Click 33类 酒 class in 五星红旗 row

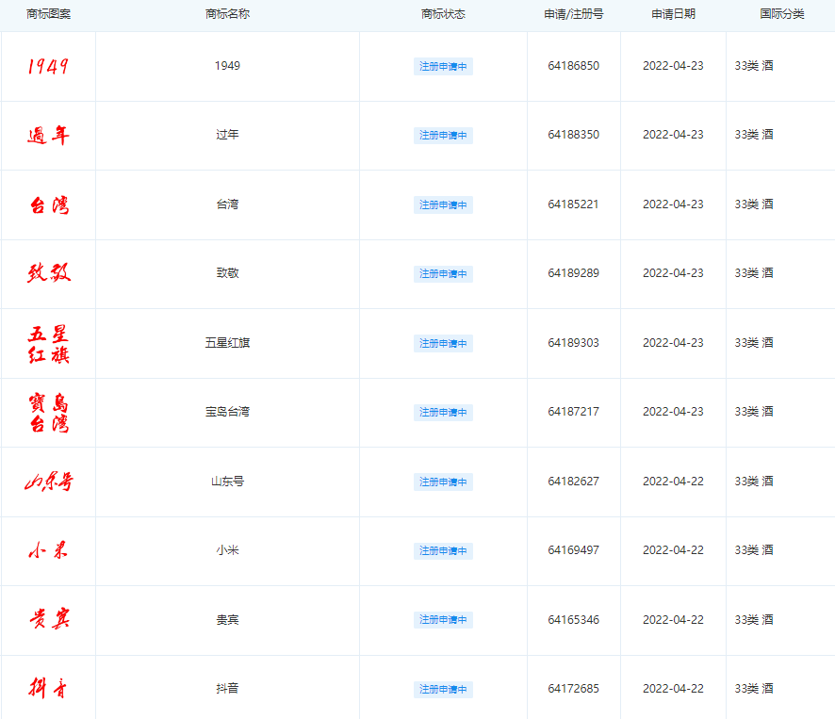(754, 342)
